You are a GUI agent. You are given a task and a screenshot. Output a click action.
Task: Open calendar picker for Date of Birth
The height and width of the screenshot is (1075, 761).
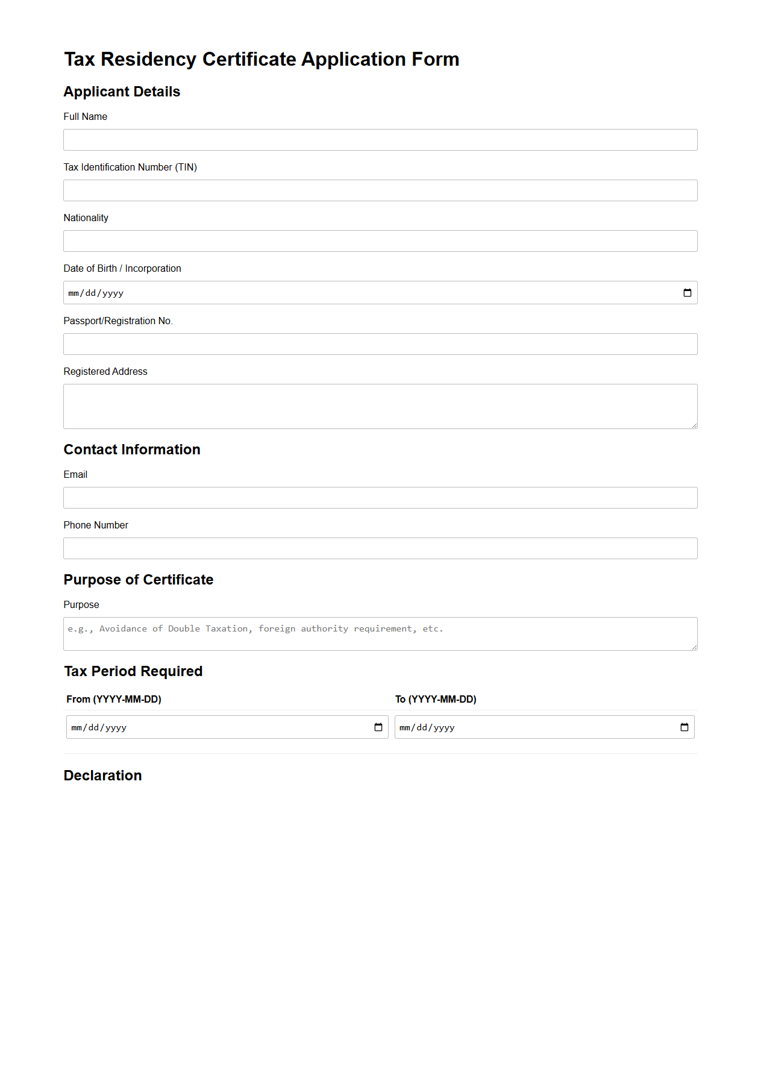coord(687,293)
